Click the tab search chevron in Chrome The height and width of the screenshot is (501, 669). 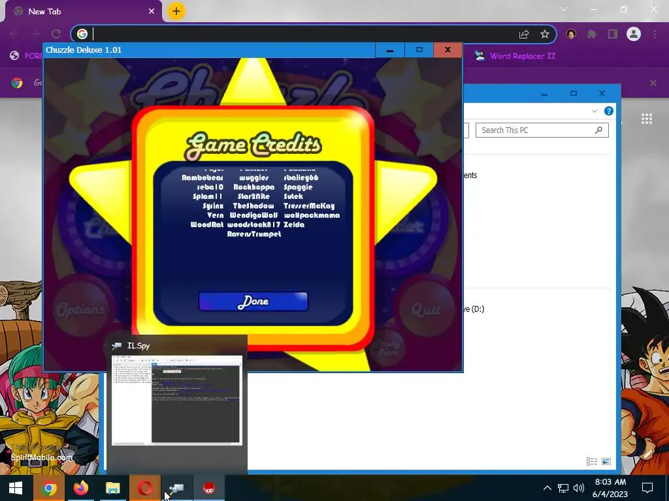(x=564, y=9)
